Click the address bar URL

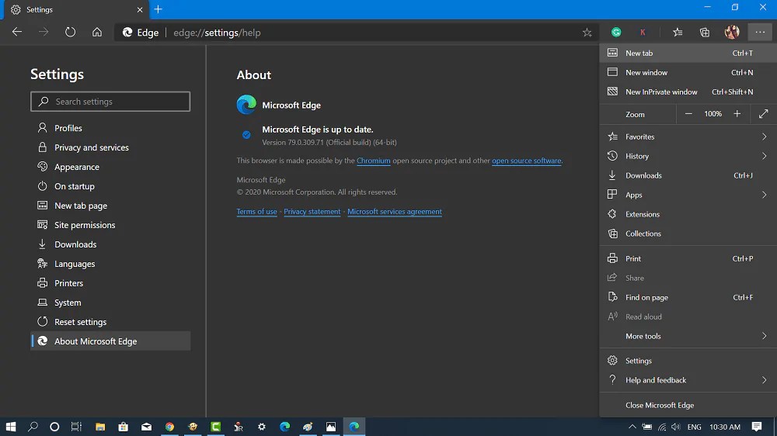coord(217,33)
